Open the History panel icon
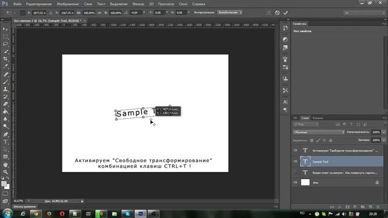This screenshot has height=218, width=388. 285,28
